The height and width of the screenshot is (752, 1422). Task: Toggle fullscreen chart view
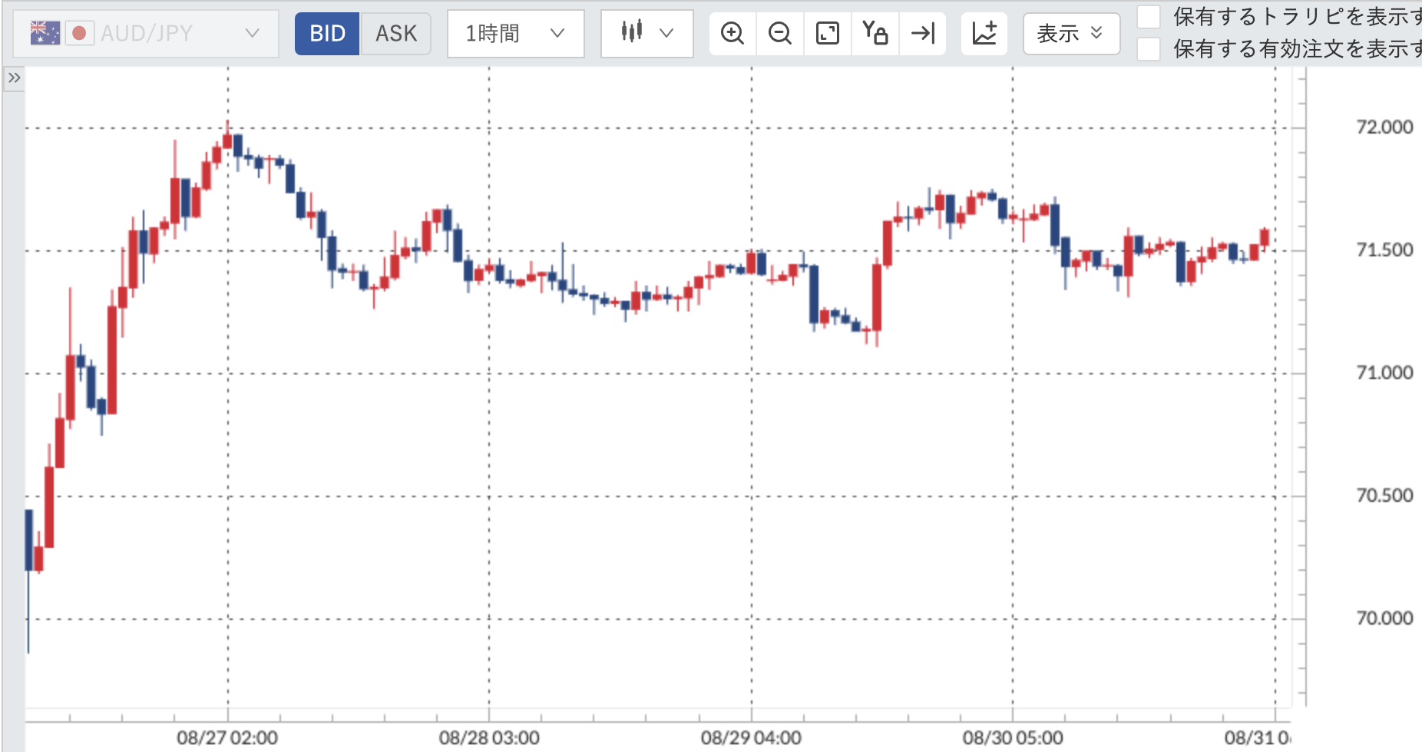[x=828, y=33]
